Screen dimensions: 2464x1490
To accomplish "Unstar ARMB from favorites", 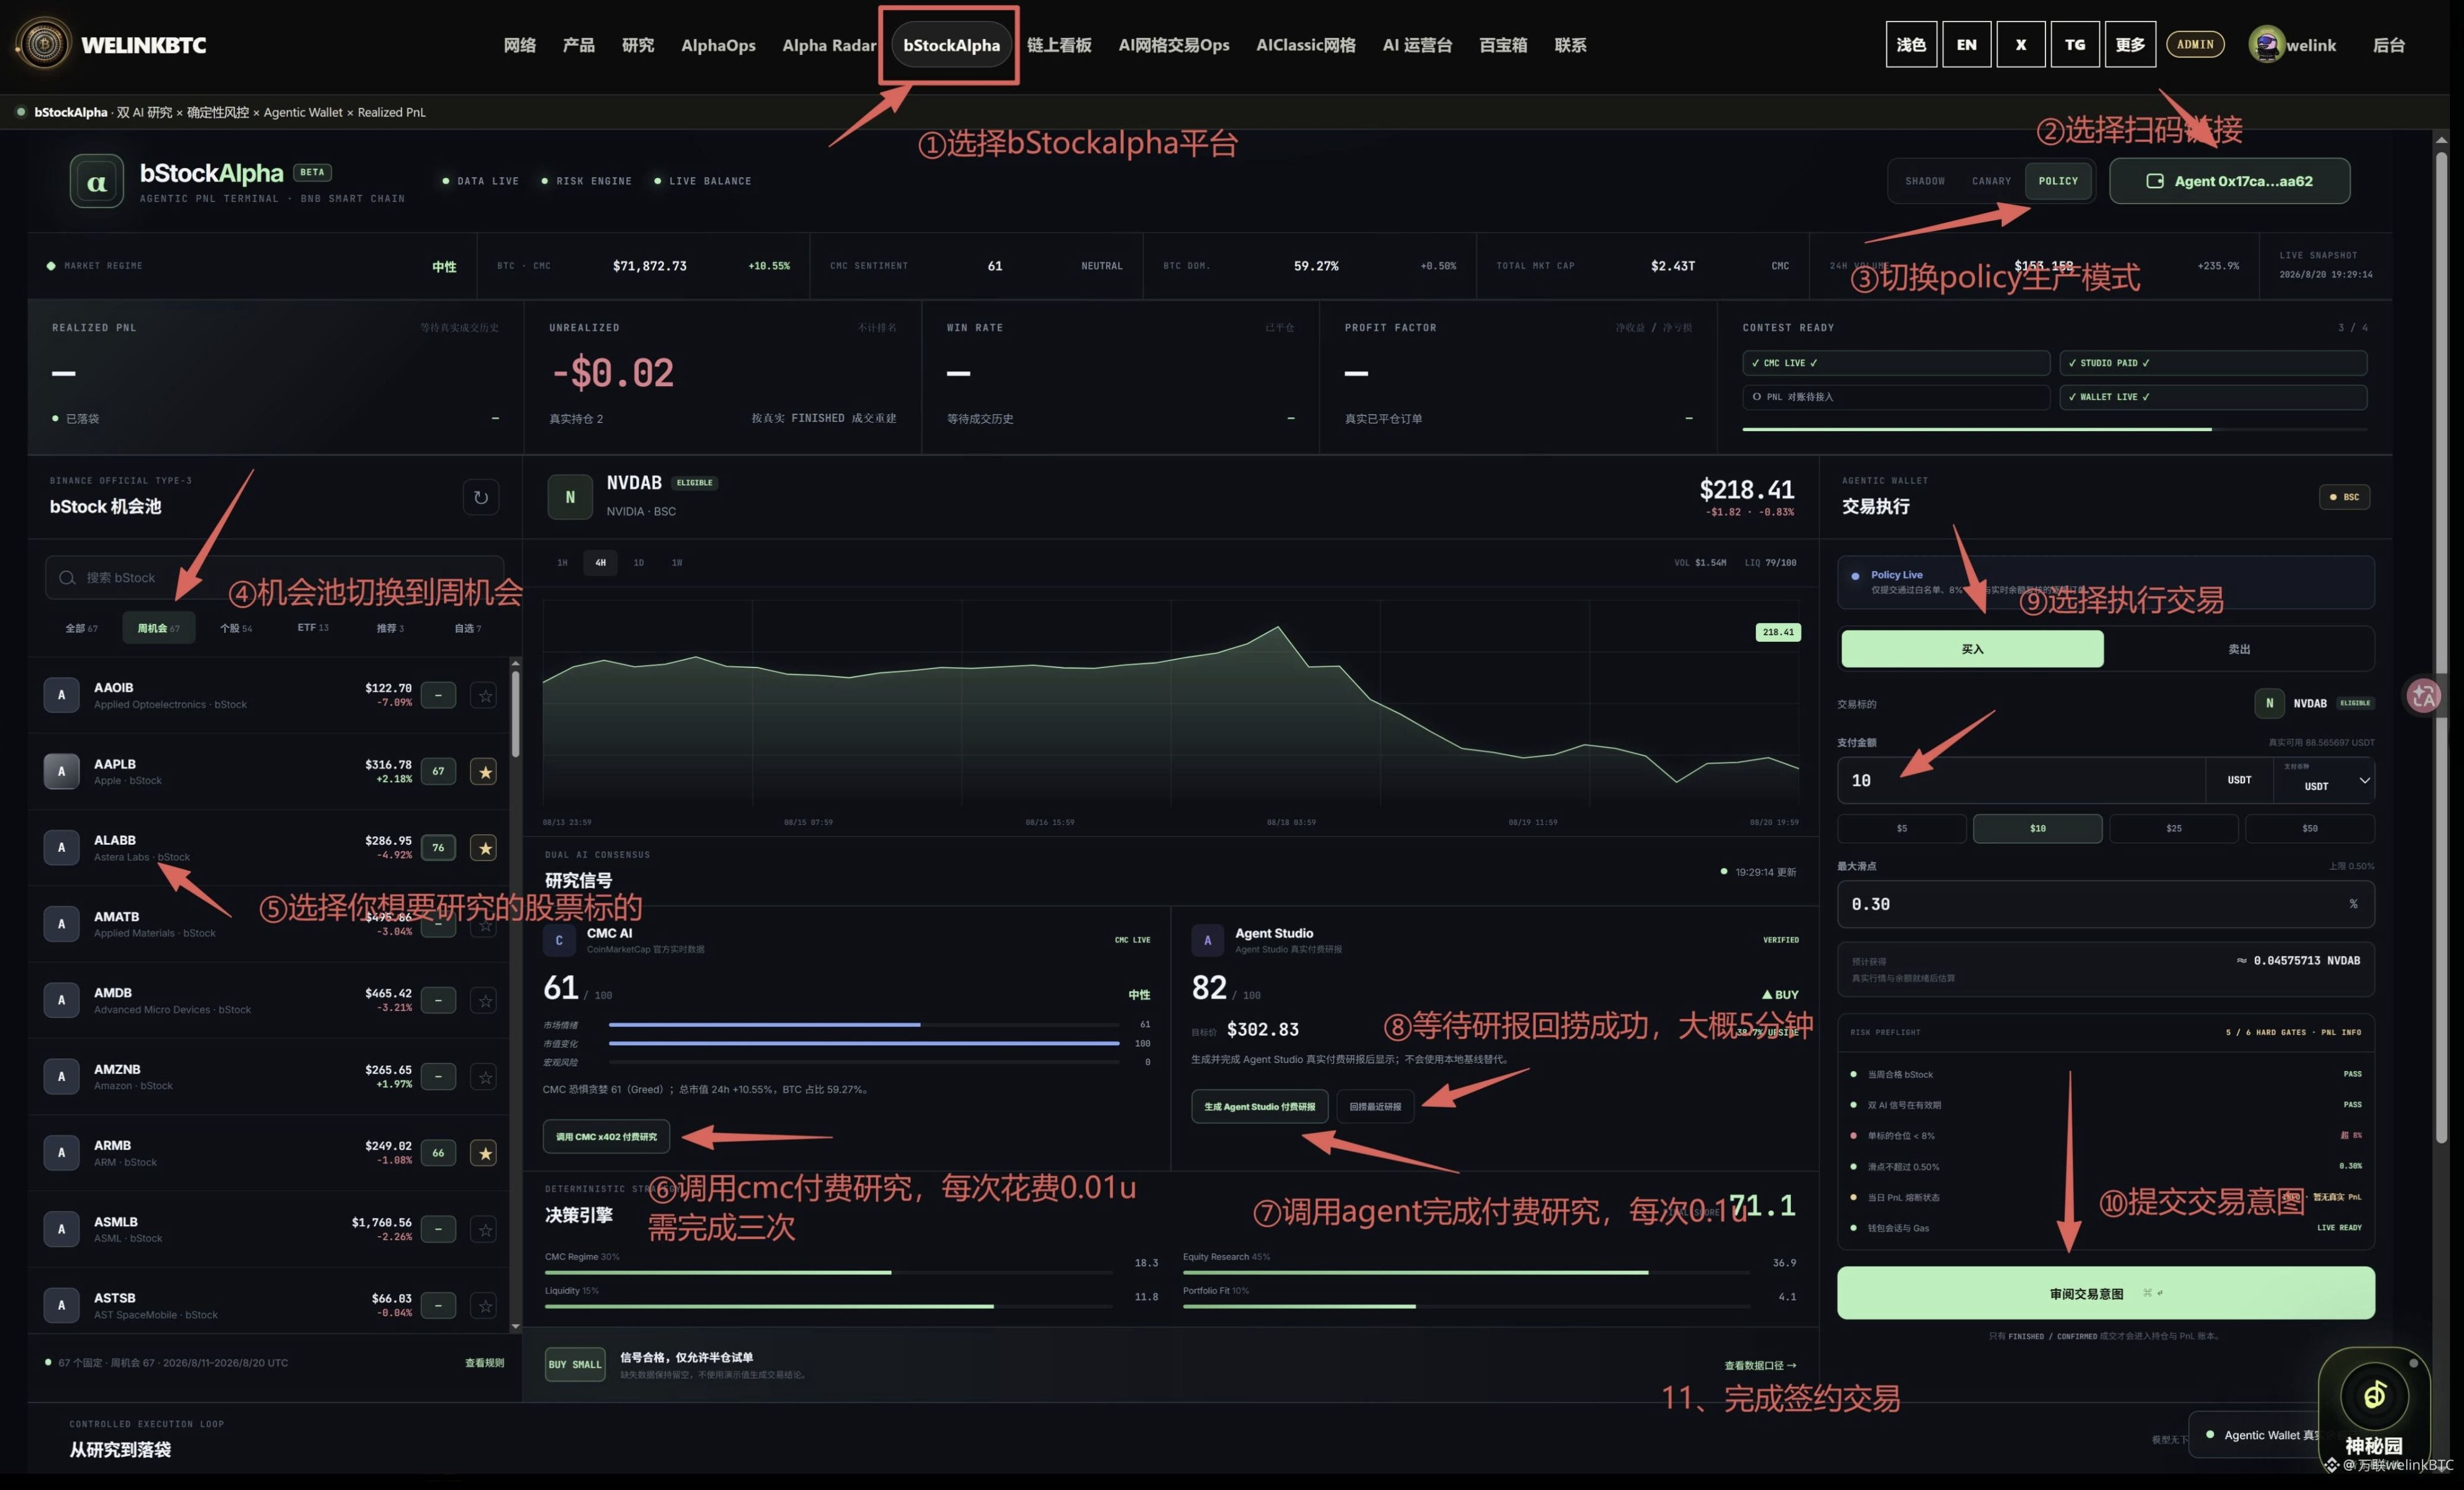I will pyautogui.click(x=484, y=1152).
